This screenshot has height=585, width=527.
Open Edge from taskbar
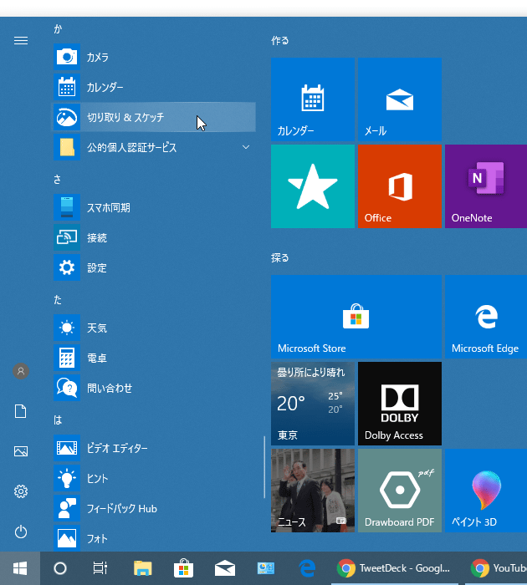[307, 568]
